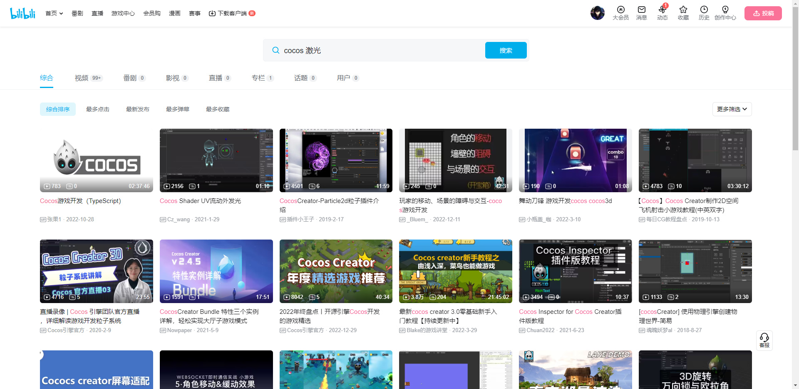Open the title 2022年终盘点 开源引擎Cocos开发的游戏精选
799x389 pixels.
[330, 316]
